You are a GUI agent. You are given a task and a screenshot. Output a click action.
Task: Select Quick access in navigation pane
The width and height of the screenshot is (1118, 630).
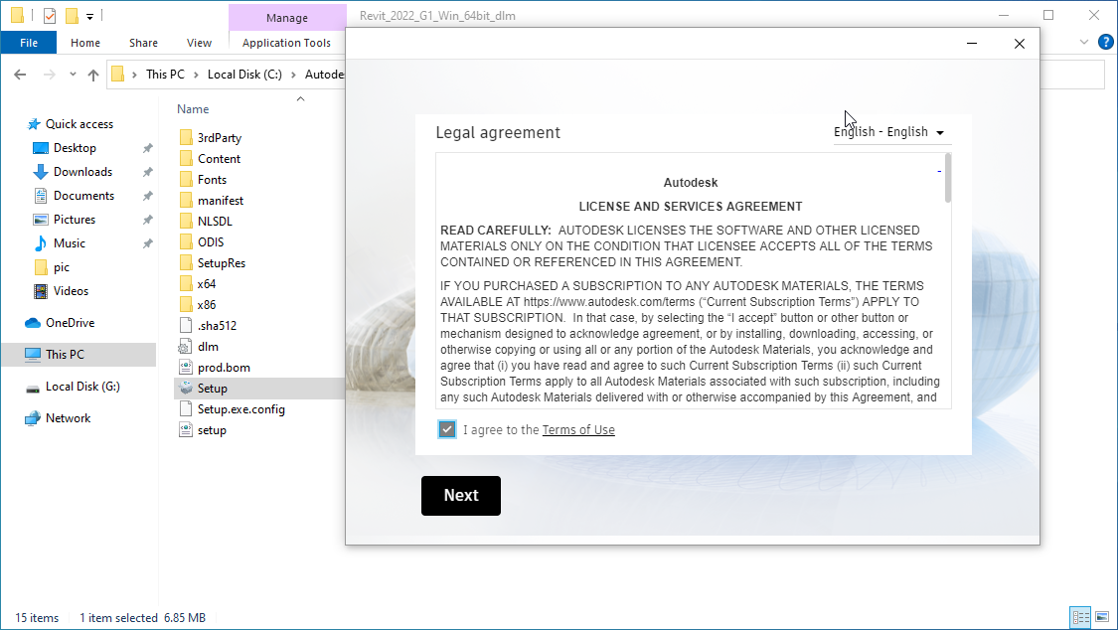click(80, 124)
